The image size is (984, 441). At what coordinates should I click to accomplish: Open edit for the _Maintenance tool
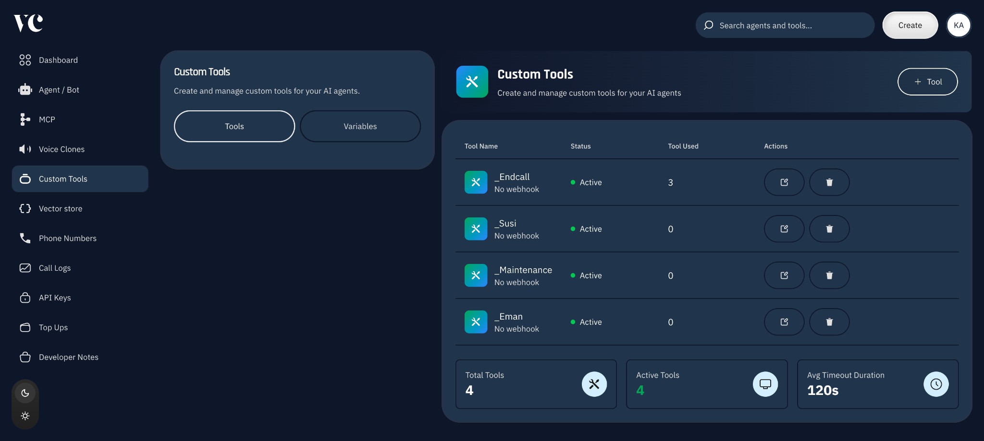[784, 275]
